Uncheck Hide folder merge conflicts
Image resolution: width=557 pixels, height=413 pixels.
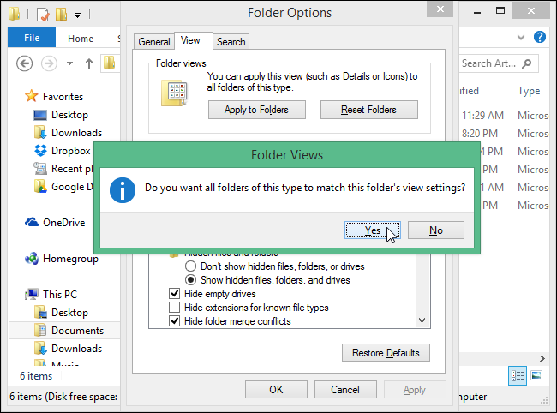(x=175, y=321)
